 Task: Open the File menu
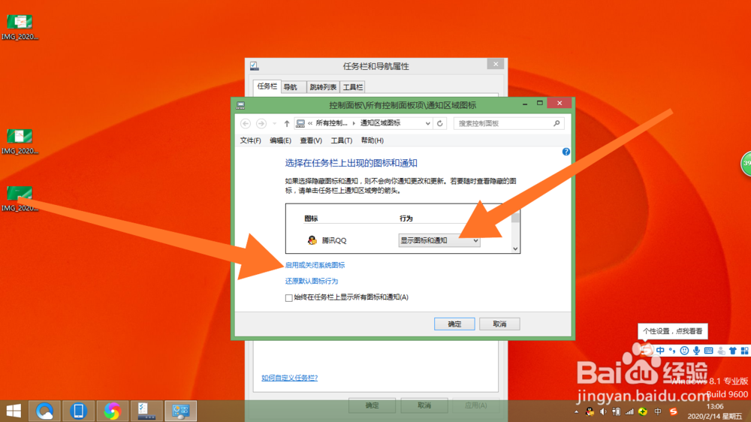tap(251, 140)
